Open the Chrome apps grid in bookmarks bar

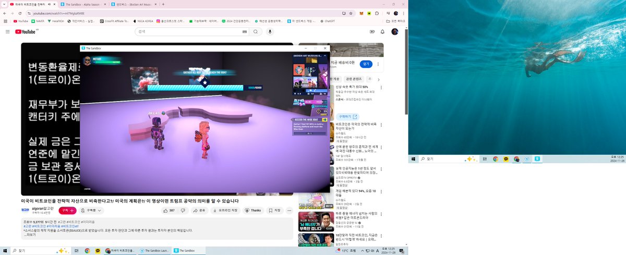click(x=5, y=21)
